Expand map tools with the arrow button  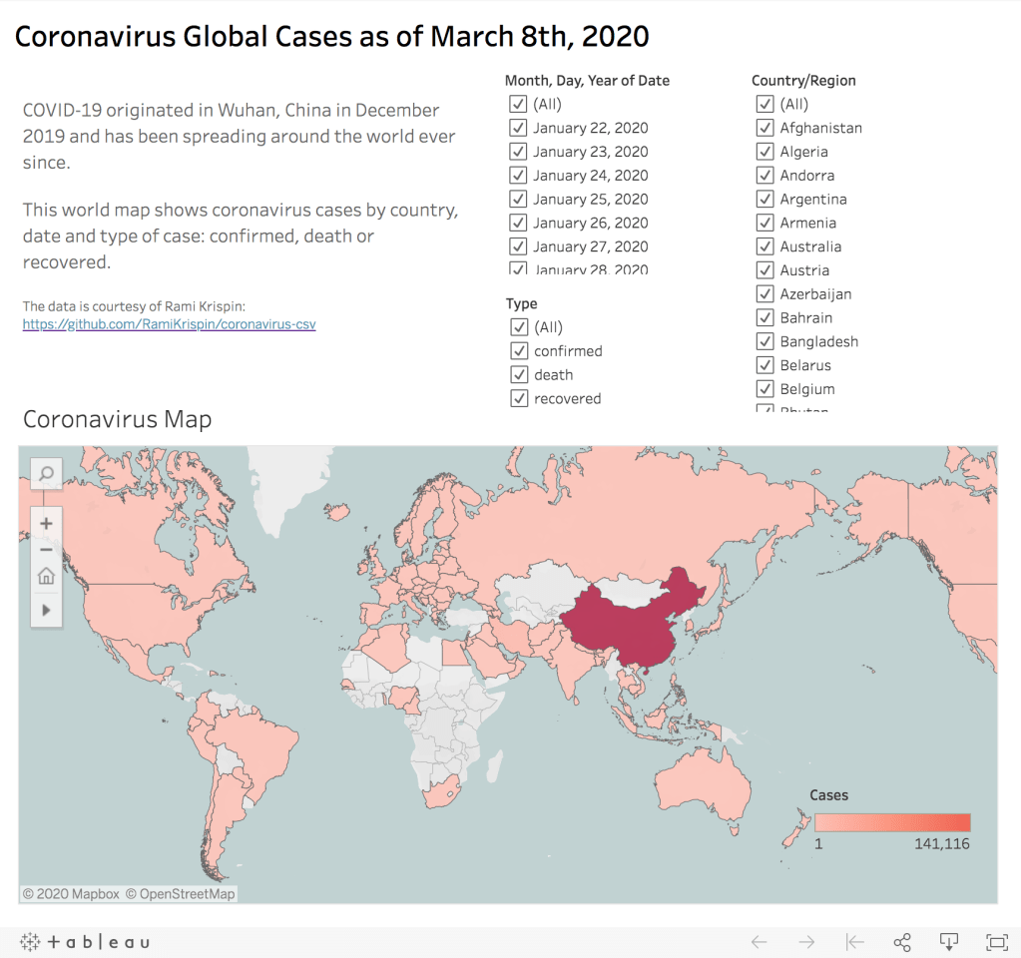(x=46, y=609)
